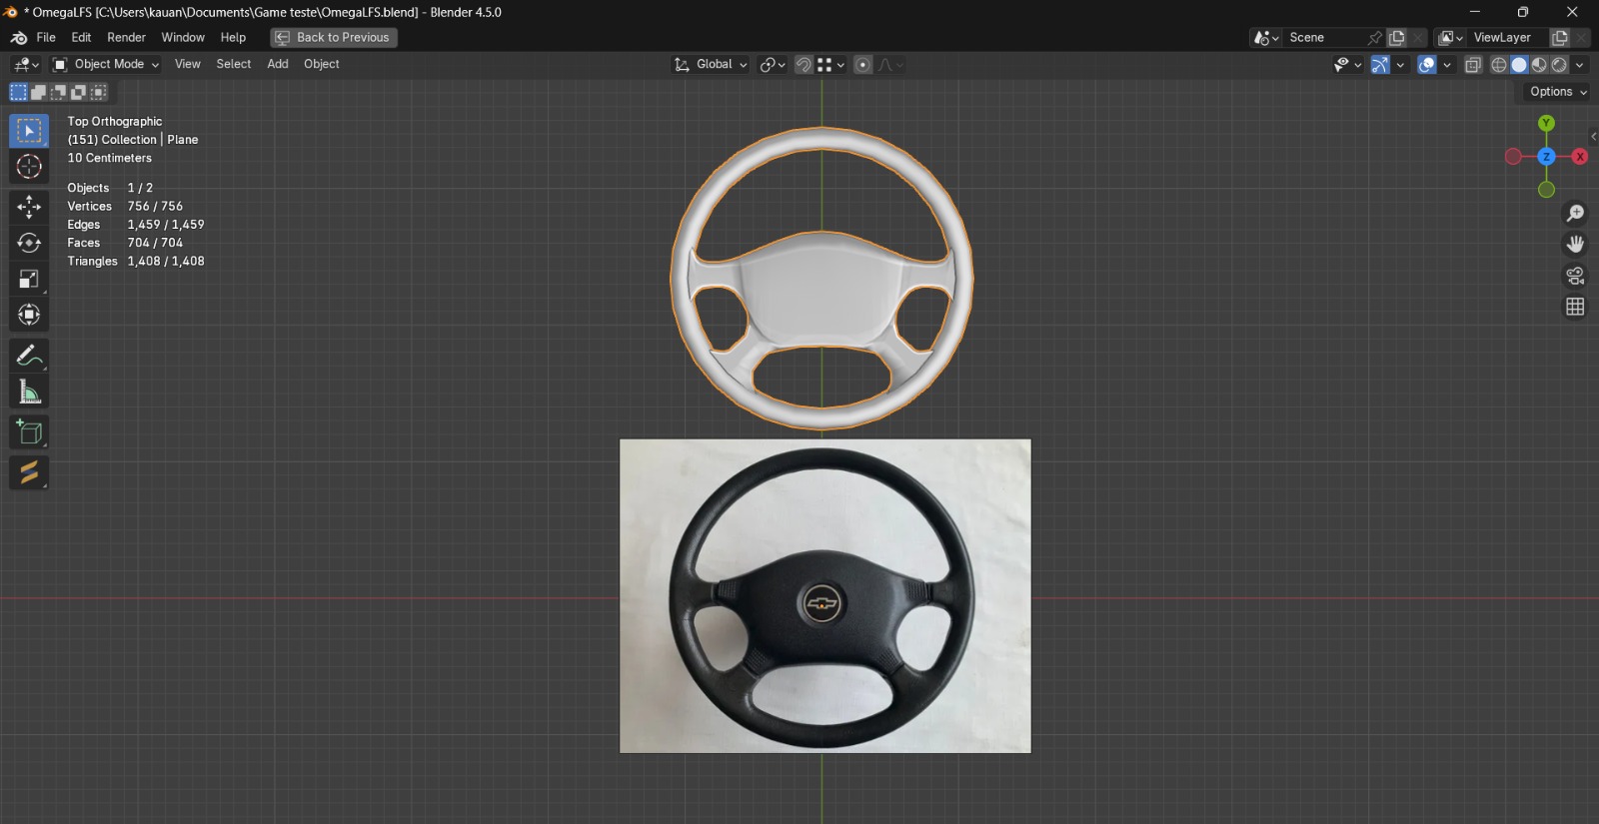Click the pan view hand icon

(1575, 245)
